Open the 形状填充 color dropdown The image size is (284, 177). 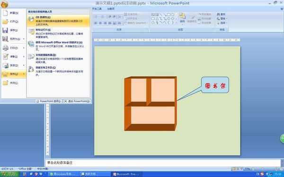tap(205, 14)
